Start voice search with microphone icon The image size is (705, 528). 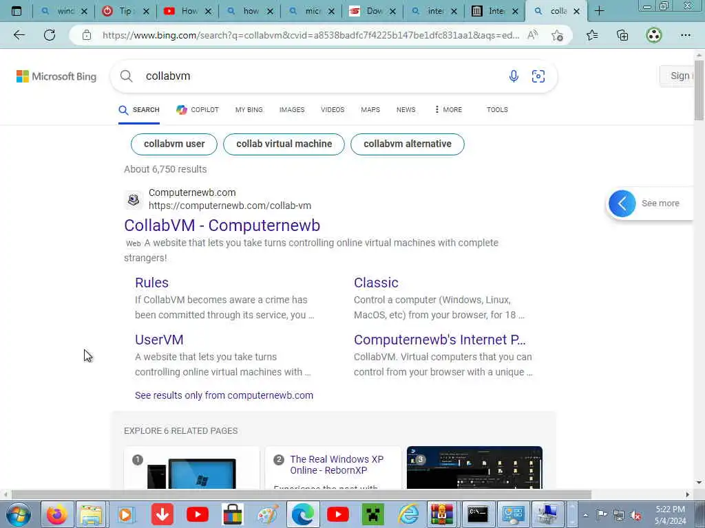(514, 76)
